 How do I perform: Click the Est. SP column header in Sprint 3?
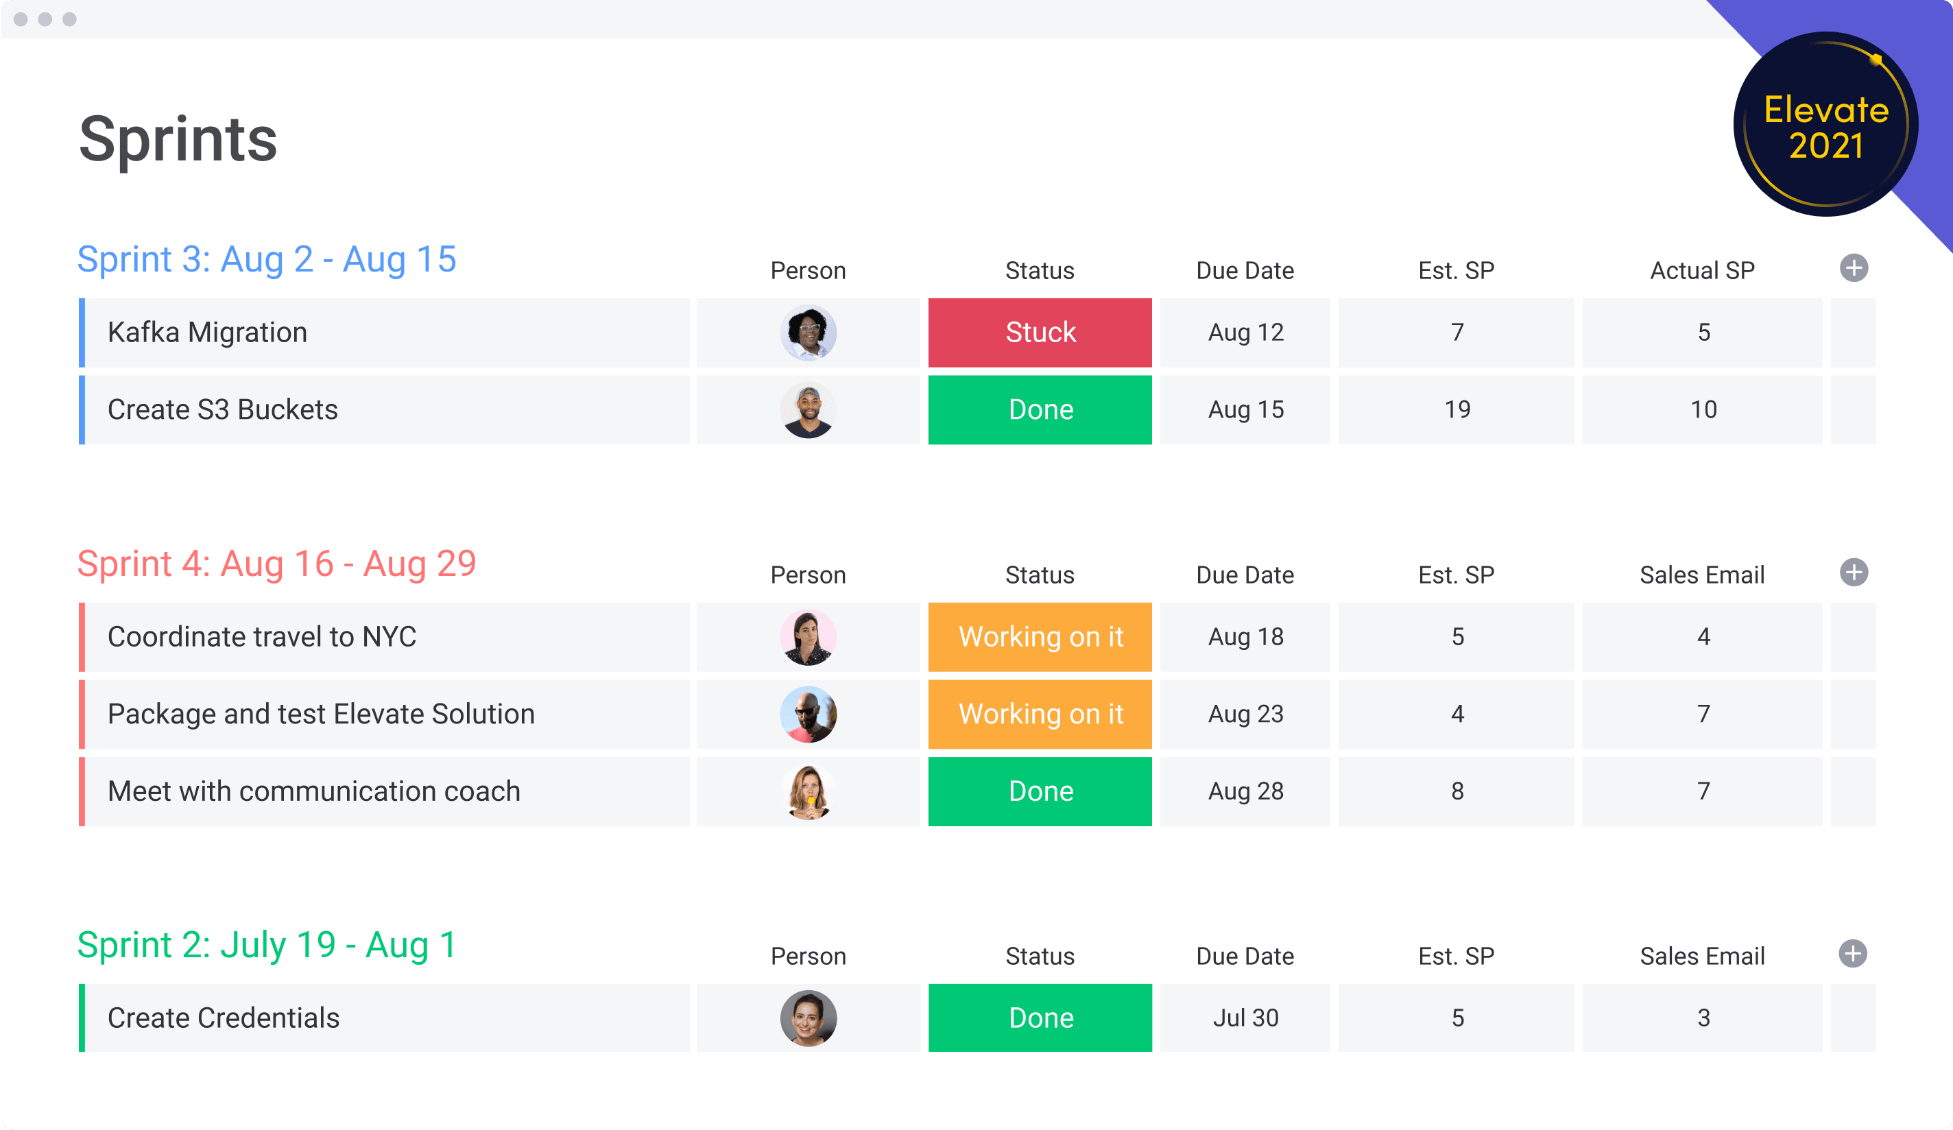(1455, 267)
